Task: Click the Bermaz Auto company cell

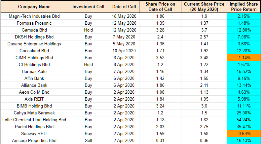Action: (x=34, y=71)
